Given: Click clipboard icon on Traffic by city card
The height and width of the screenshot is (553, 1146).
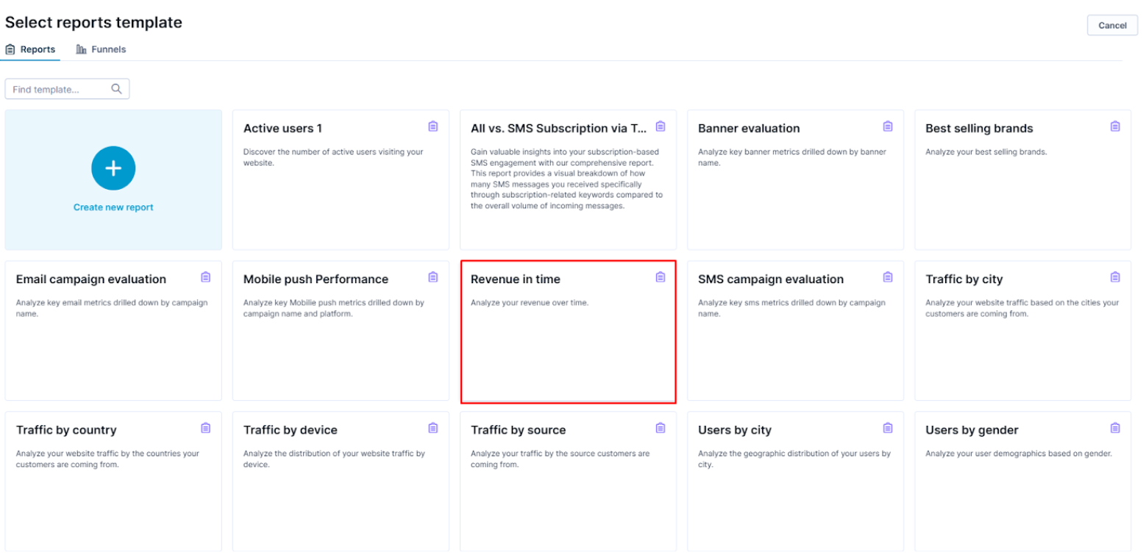Looking at the screenshot, I should [x=1114, y=277].
